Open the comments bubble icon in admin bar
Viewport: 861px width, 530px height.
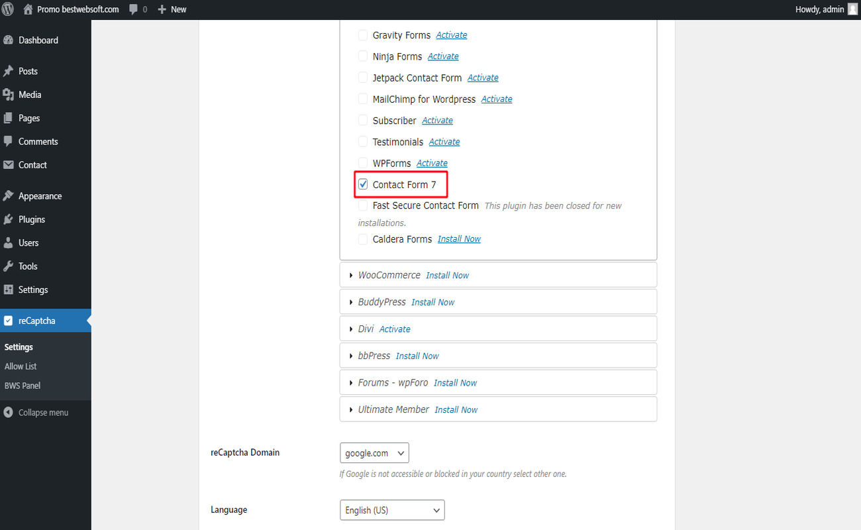[x=134, y=9]
